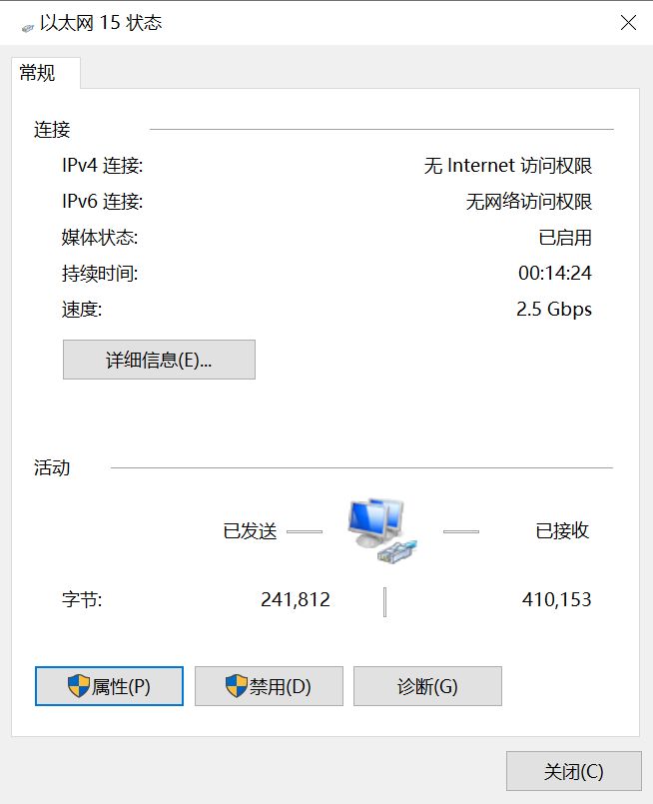653x804 pixels.
Task: Open 详细信息(E)... details dialog
Action: (159, 360)
